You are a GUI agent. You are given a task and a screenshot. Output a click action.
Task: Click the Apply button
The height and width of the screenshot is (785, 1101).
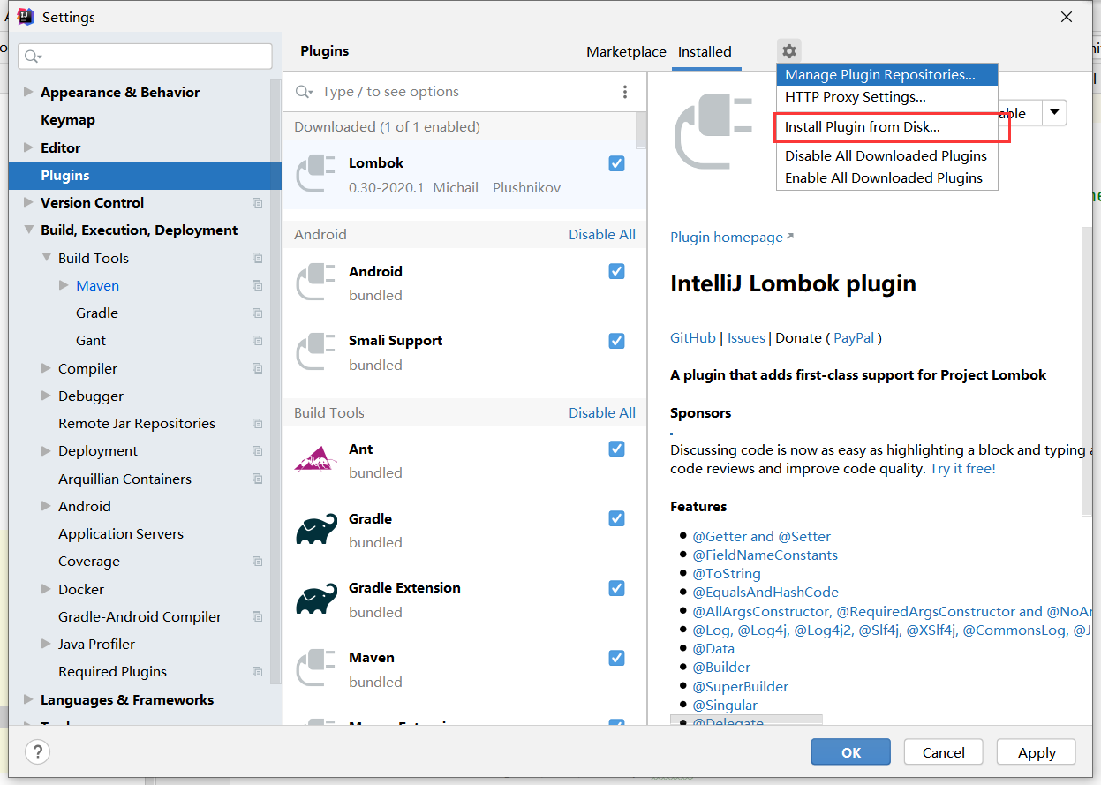pyautogui.click(x=1037, y=752)
